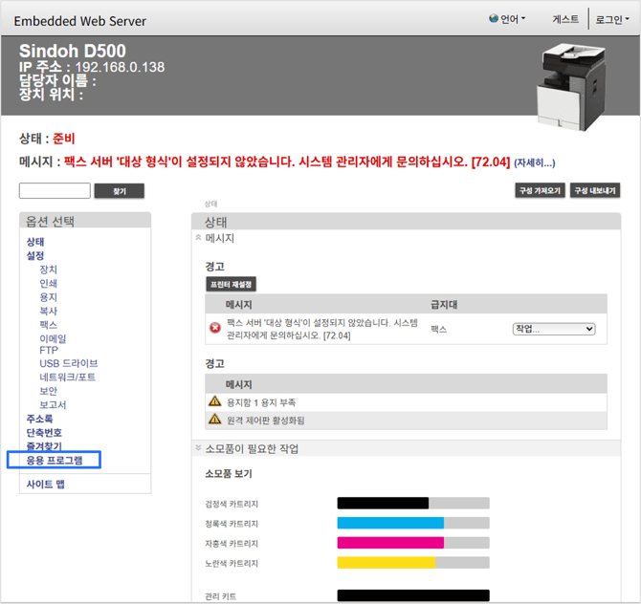Click the 구성 가져오기 import button
Image resolution: width=641 pixels, height=604 pixels.
point(540,191)
